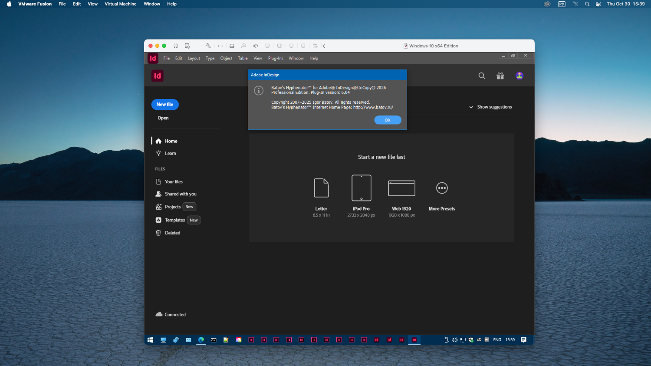This screenshot has width=651, height=366.
Task: Click the search magnifier icon in InDesign
Action: tap(482, 76)
